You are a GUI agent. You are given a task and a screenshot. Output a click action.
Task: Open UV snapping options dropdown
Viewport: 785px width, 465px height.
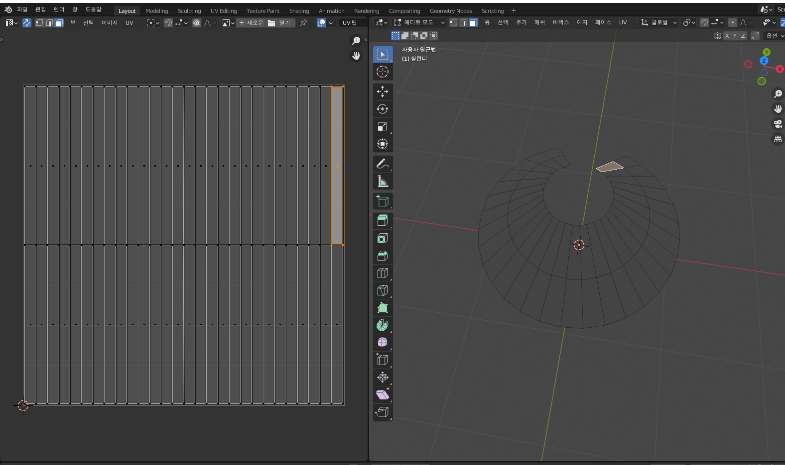(181, 23)
